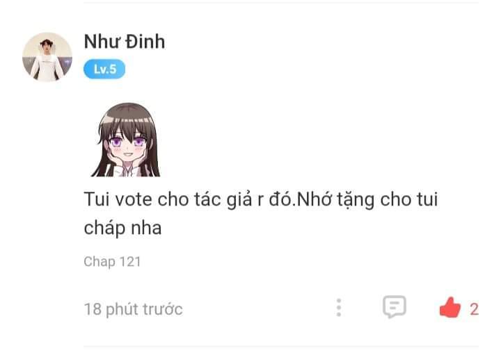
Task: Click the like count number 2
Action: click(474, 309)
